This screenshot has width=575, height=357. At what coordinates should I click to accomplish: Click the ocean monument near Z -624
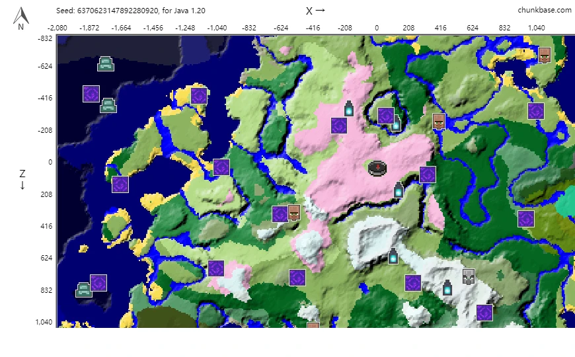point(106,64)
